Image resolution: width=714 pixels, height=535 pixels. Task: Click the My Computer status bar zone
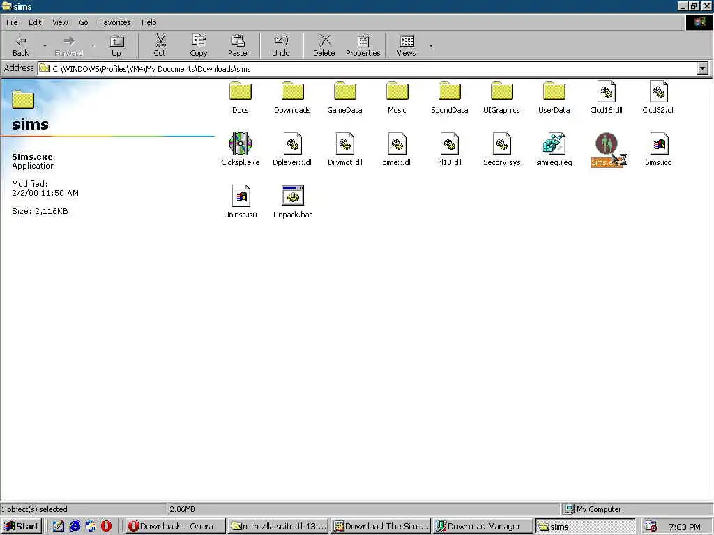[x=636, y=509]
